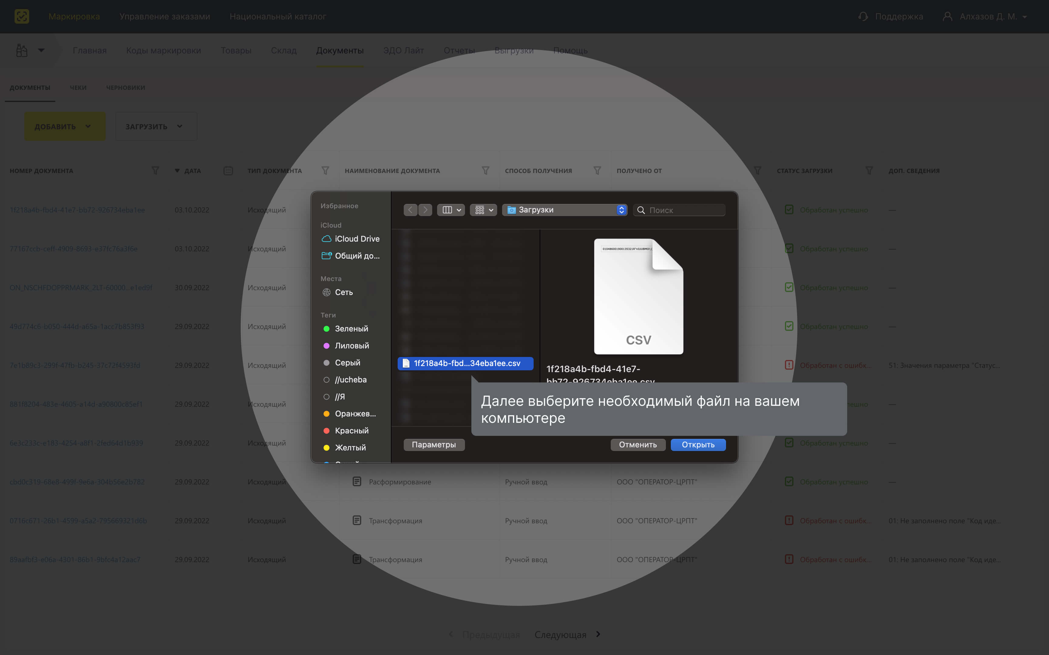Open the Склад tab

pyautogui.click(x=284, y=50)
